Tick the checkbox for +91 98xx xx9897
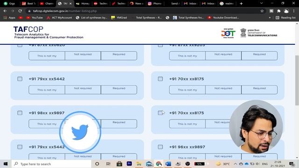Screen dimensions: 299x168 tap(20, 113)
